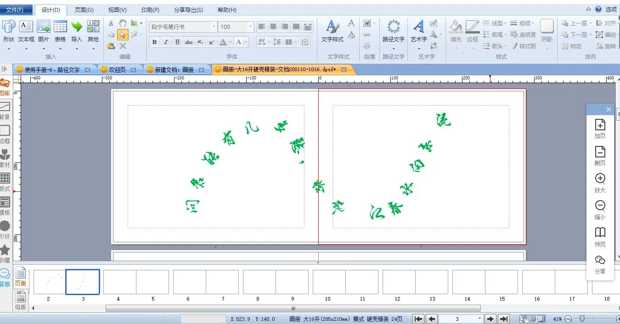Image resolution: width=620 pixels, height=324 pixels.
Task: Toggle strikethrough formatting
Action: 189,42
